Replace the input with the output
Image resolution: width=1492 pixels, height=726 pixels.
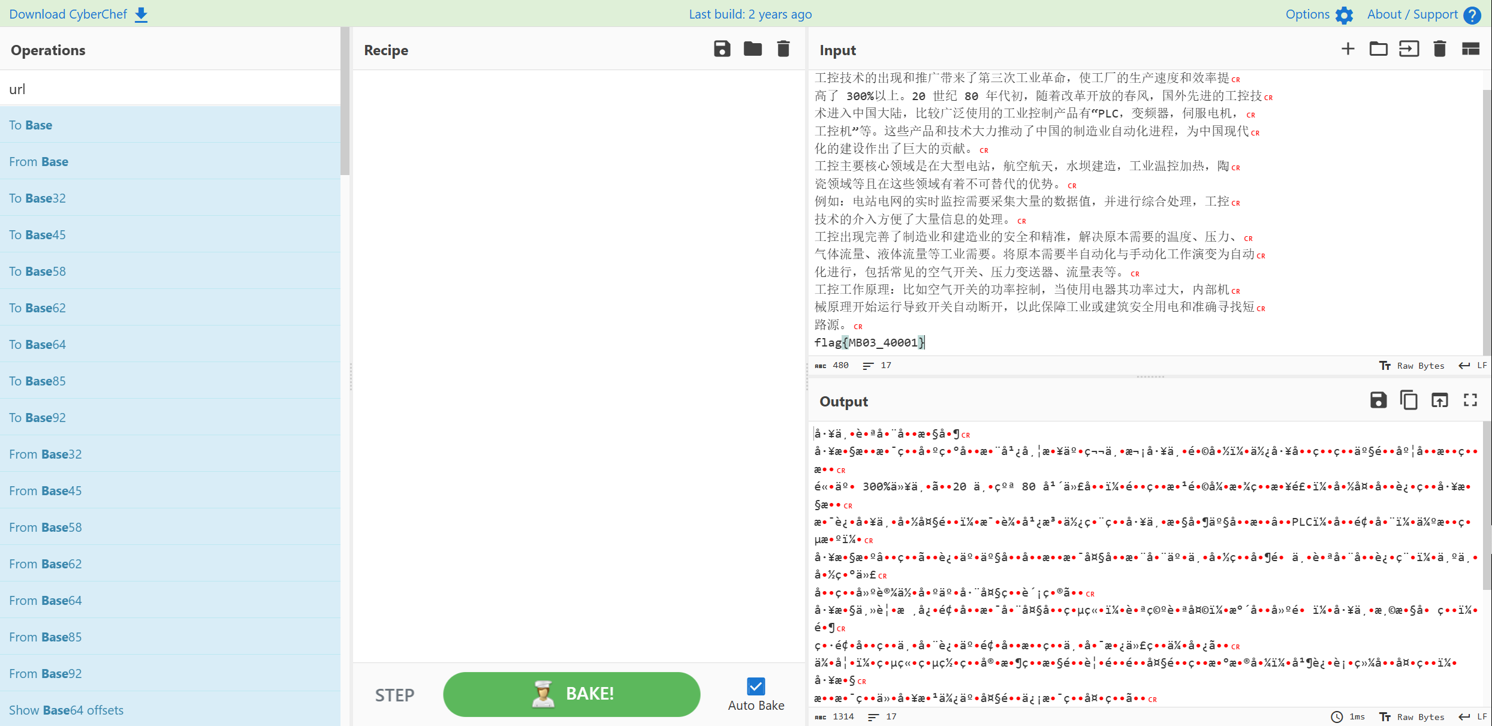coord(1439,400)
